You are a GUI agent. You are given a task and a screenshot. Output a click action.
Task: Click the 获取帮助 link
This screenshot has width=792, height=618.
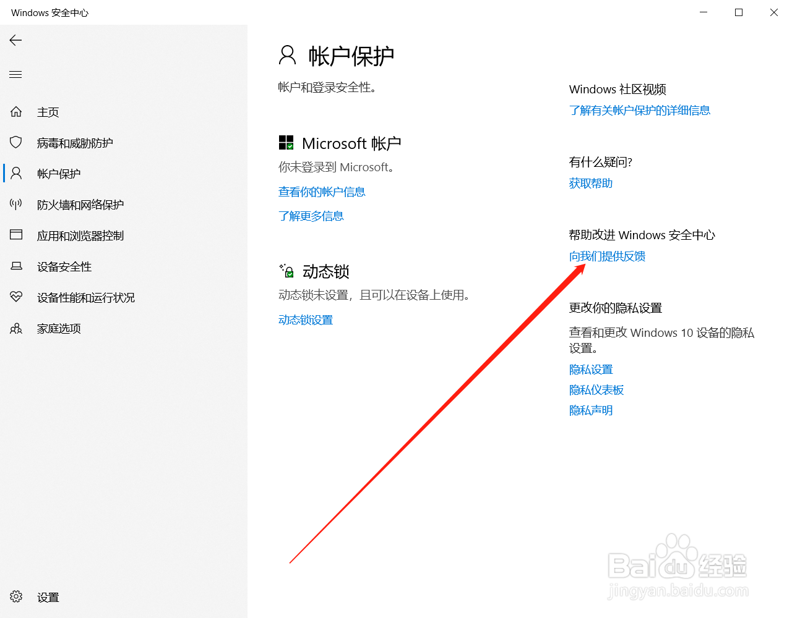[x=591, y=184]
